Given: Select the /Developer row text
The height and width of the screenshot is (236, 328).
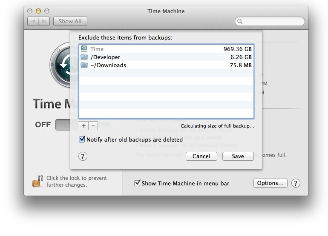Looking at the screenshot, I should click(x=105, y=57).
